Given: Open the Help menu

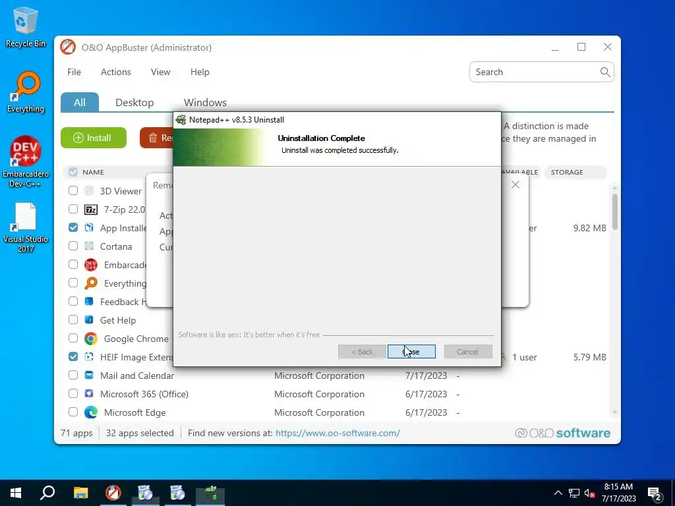Looking at the screenshot, I should tap(200, 72).
